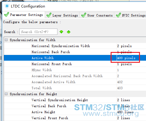
Task: Select the Horizontal Back Porch row
Action: [x=75, y=52]
